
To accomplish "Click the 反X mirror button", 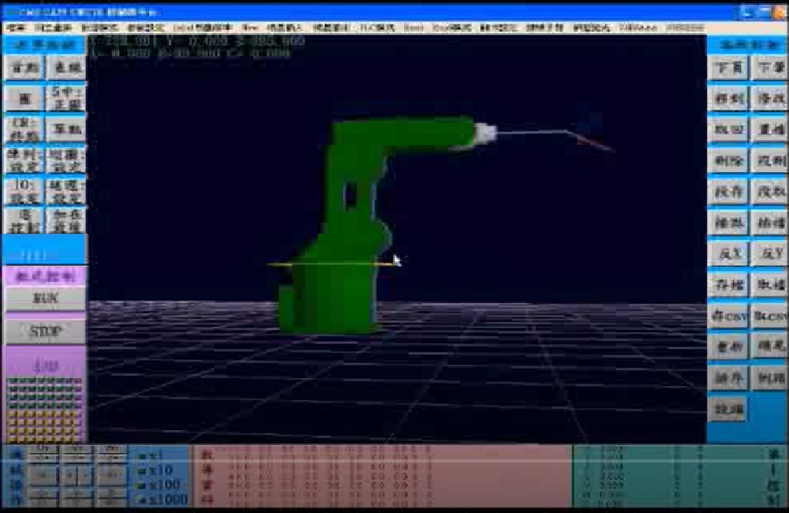I will [x=727, y=253].
